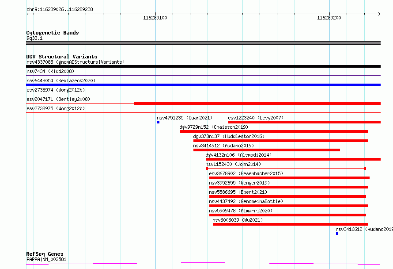Select the nsv1152430 (John2014) label
Screen dimensions: 393x269
233,164
